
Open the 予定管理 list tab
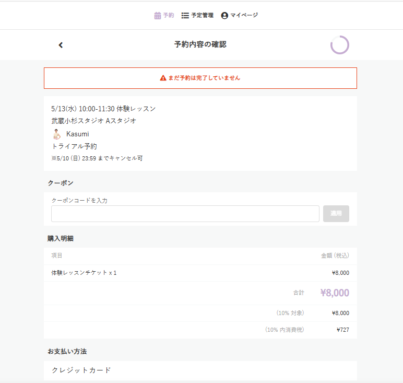pos(197,16)
